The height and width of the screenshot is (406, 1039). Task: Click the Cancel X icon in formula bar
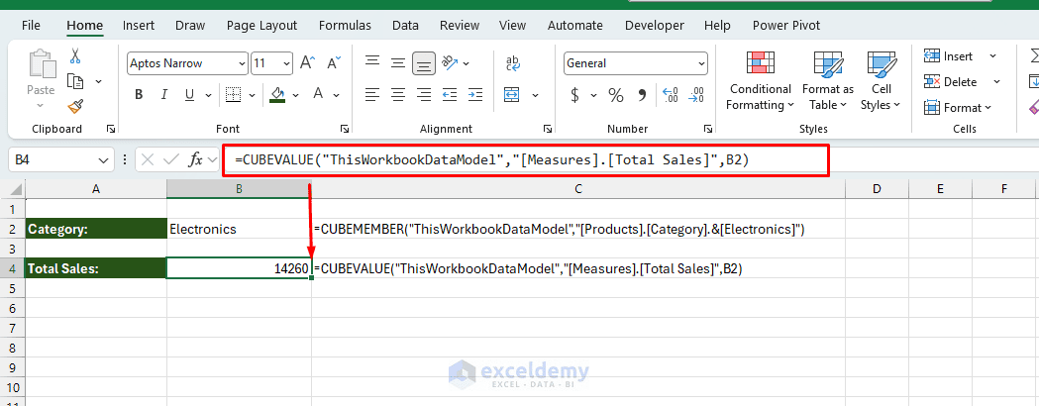tap(148, 159)
